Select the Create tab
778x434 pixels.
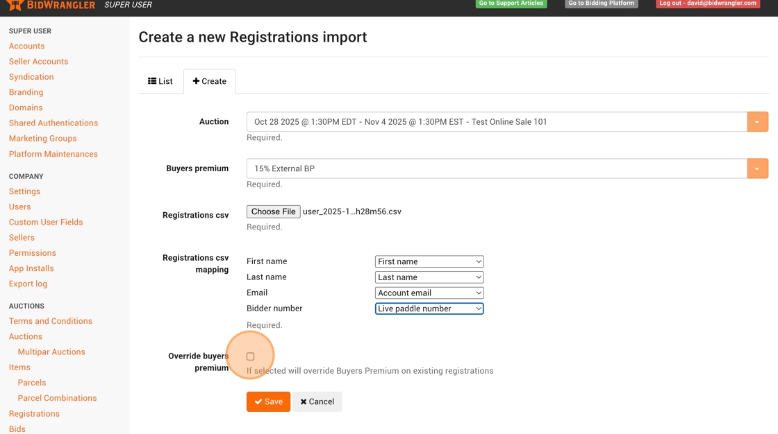tap(210, 81)
